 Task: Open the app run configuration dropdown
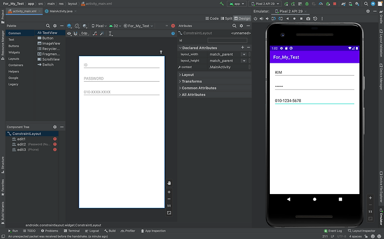pyautogui.click(x=237, y=4)
